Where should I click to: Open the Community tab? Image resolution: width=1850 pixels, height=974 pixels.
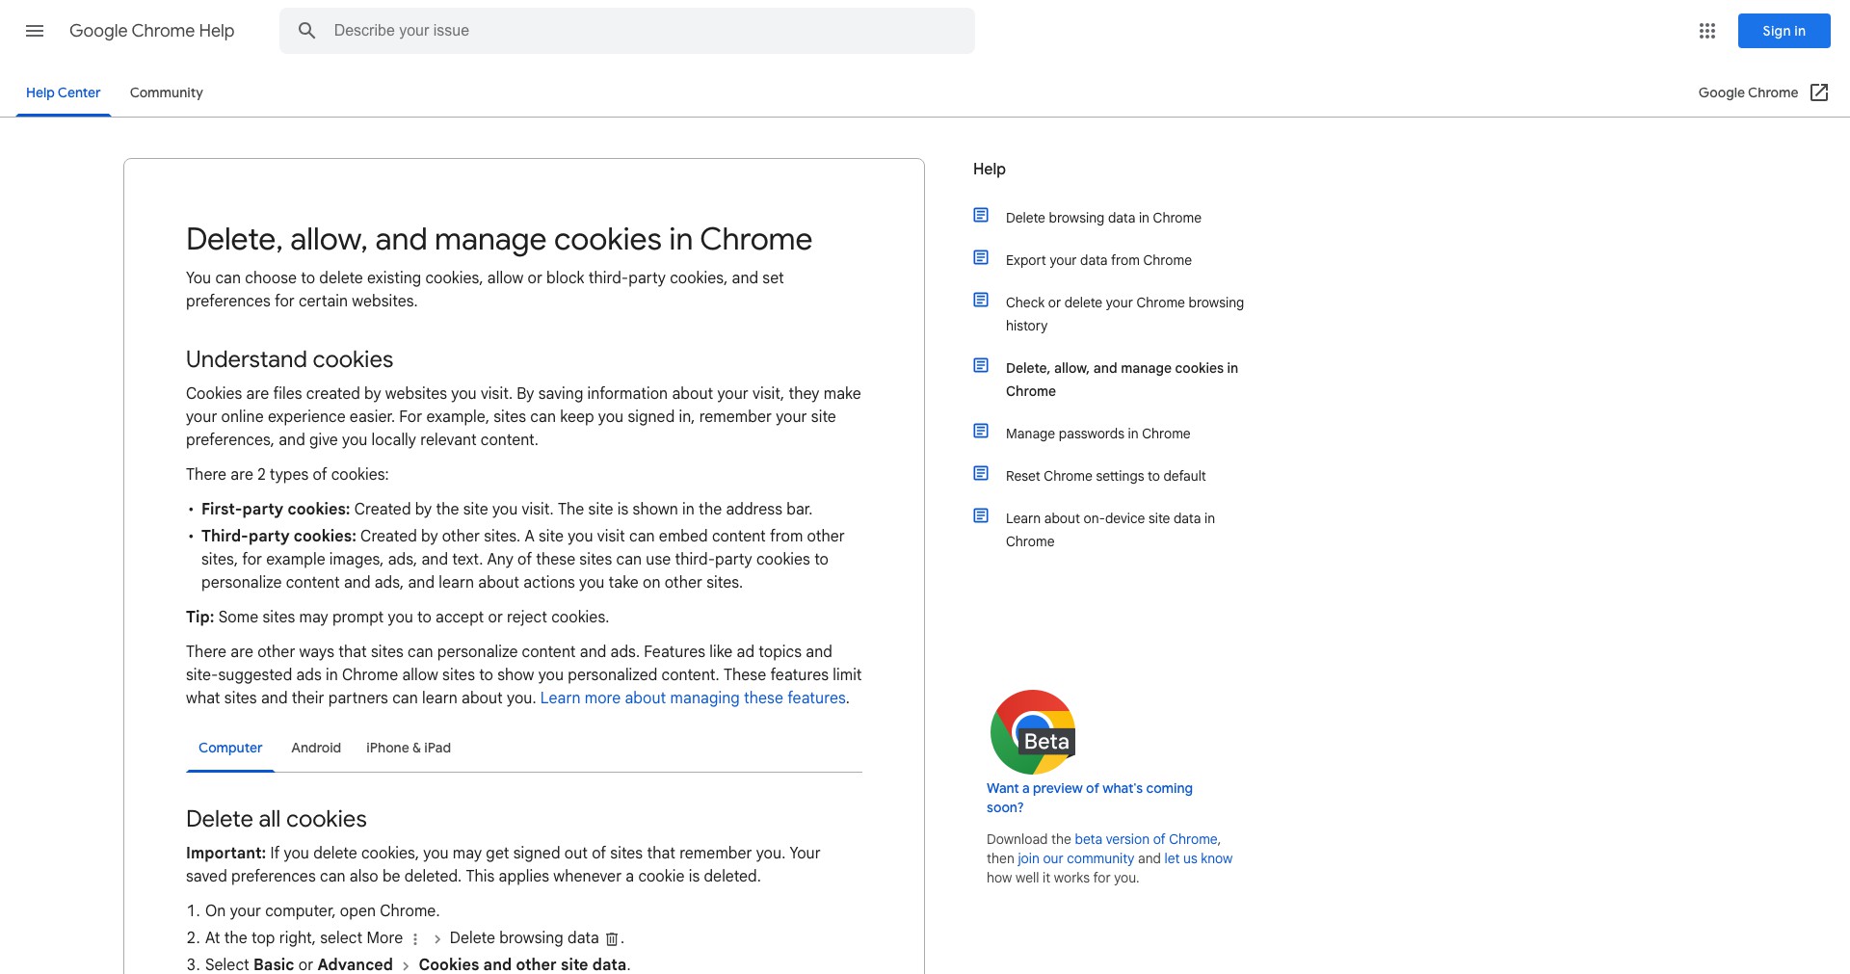click(167, 92)
